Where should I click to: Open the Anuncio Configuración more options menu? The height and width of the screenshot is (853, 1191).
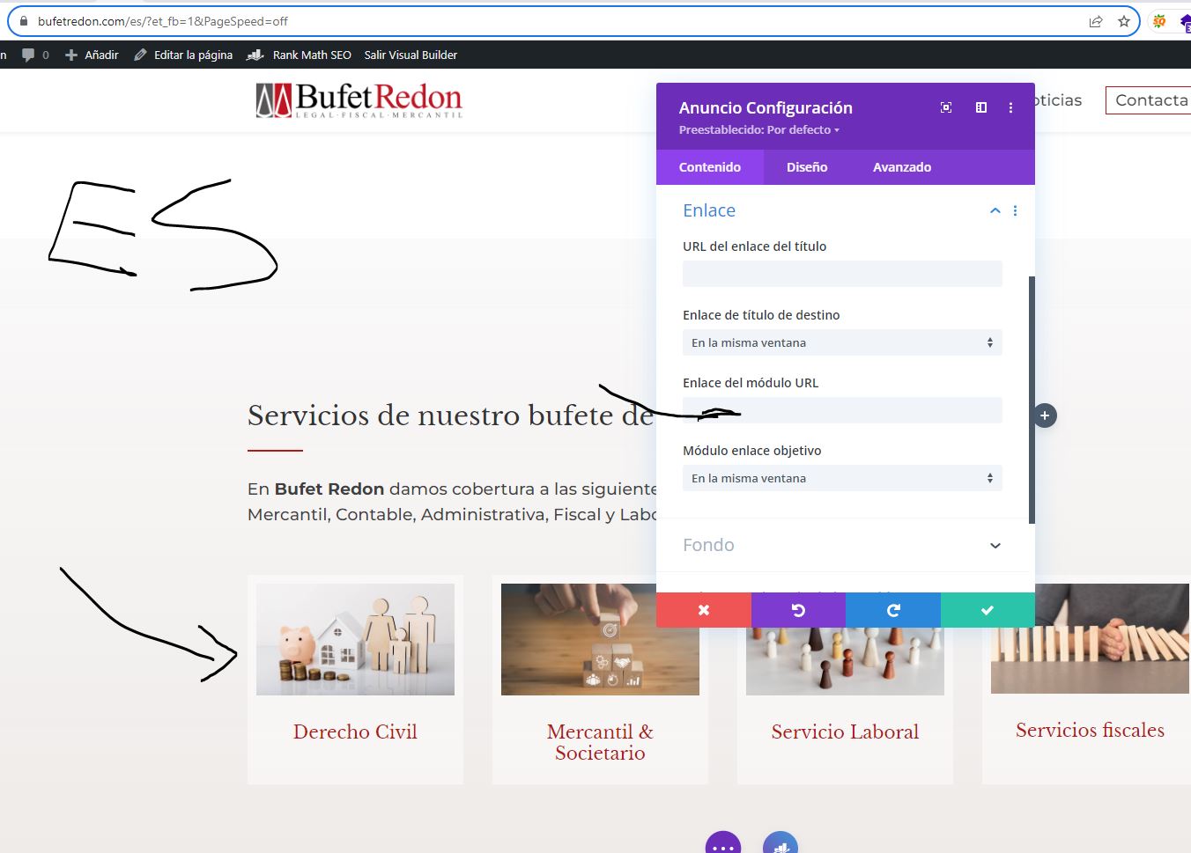pos(1010,107)
